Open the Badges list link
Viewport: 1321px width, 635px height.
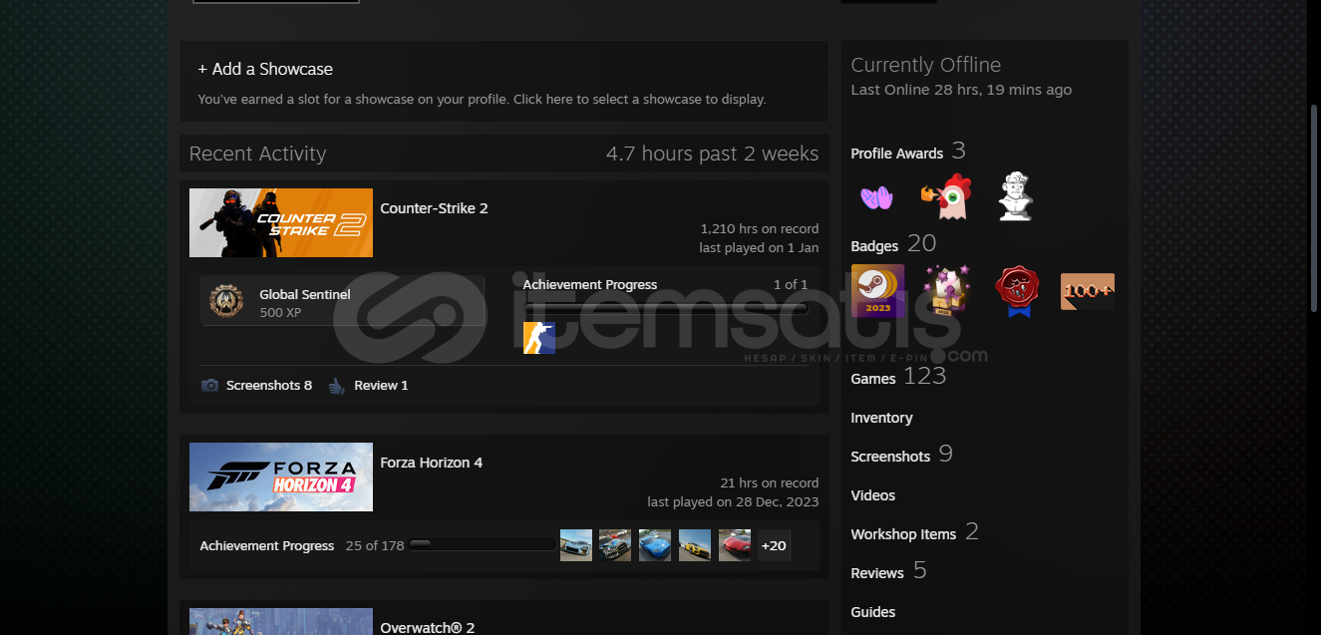(874, 246)
